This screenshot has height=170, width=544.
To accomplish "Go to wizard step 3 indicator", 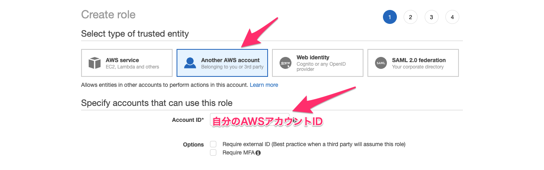I will pos(431,17).
